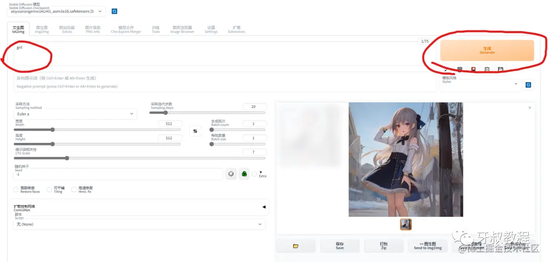Image resolution: width=548 pixels, height=262 pixels.
Task: Open the PNG Info tab
Action: (93, 30)
